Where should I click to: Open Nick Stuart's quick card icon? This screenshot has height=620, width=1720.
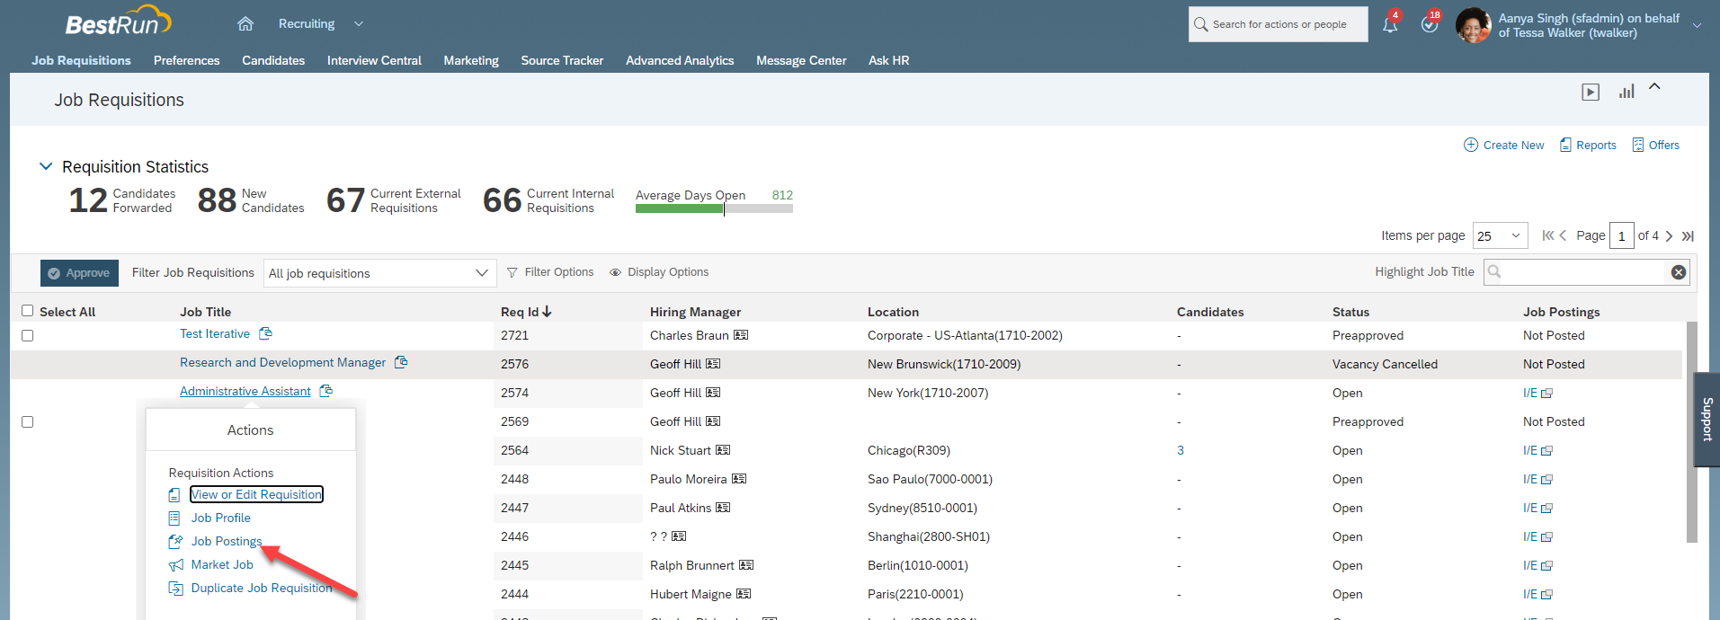pos(723,450)
